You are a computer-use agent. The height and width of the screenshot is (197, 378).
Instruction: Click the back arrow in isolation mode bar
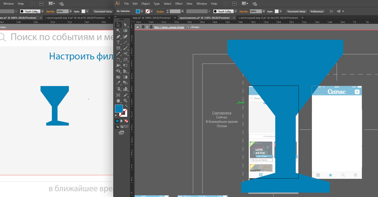[138, 27]
